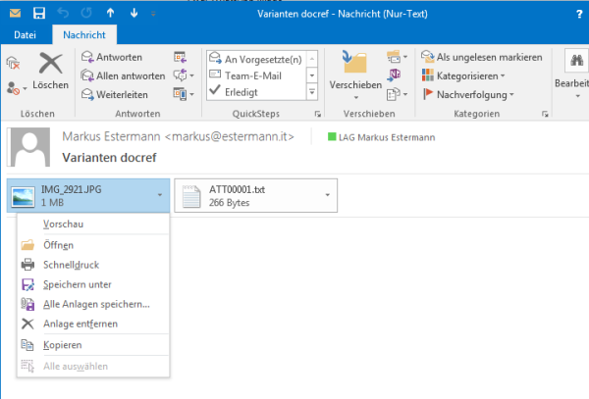This screenshot has width=589, height=399.
Task: Undo with the grayed arrow icon
Action: click(x=63, y=14)
